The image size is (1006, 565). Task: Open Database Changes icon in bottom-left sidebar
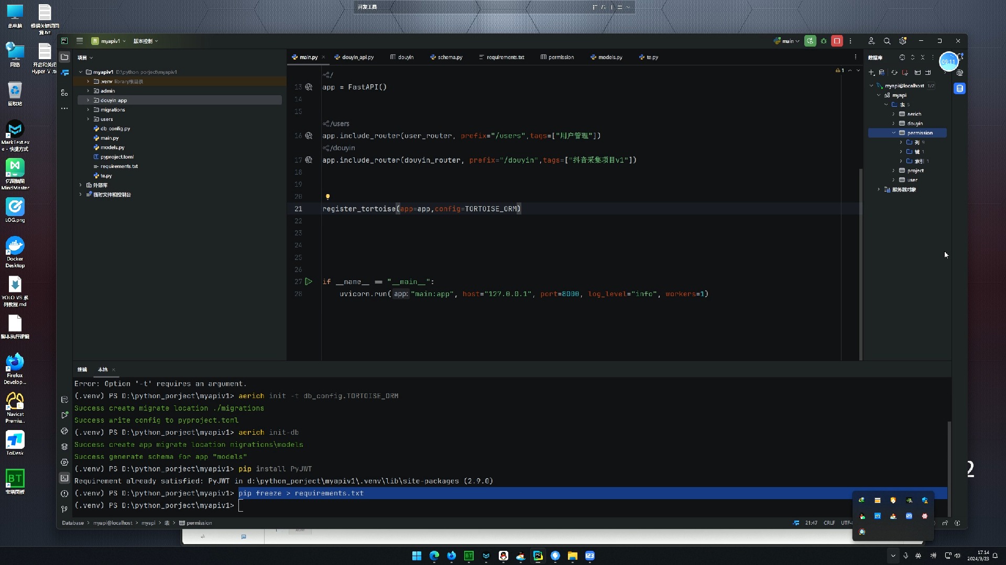[64, 400]
